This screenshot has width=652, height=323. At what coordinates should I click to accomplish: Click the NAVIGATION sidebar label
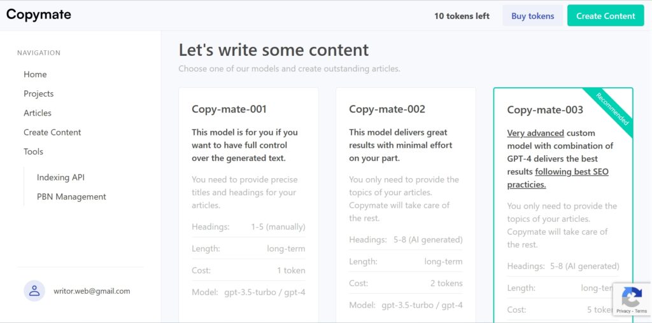pyautogui.click(x=39, y=53)
